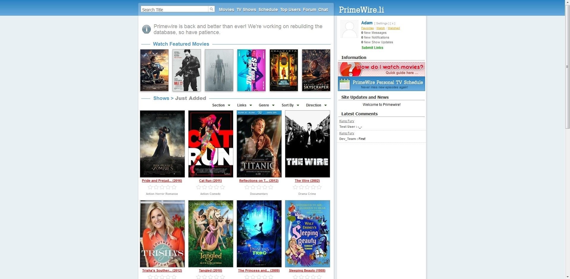The height and width of the screenshot is (279, 570).
Task: Open featured Spy Who Dumped Me poster
Action: click(251, 70)
